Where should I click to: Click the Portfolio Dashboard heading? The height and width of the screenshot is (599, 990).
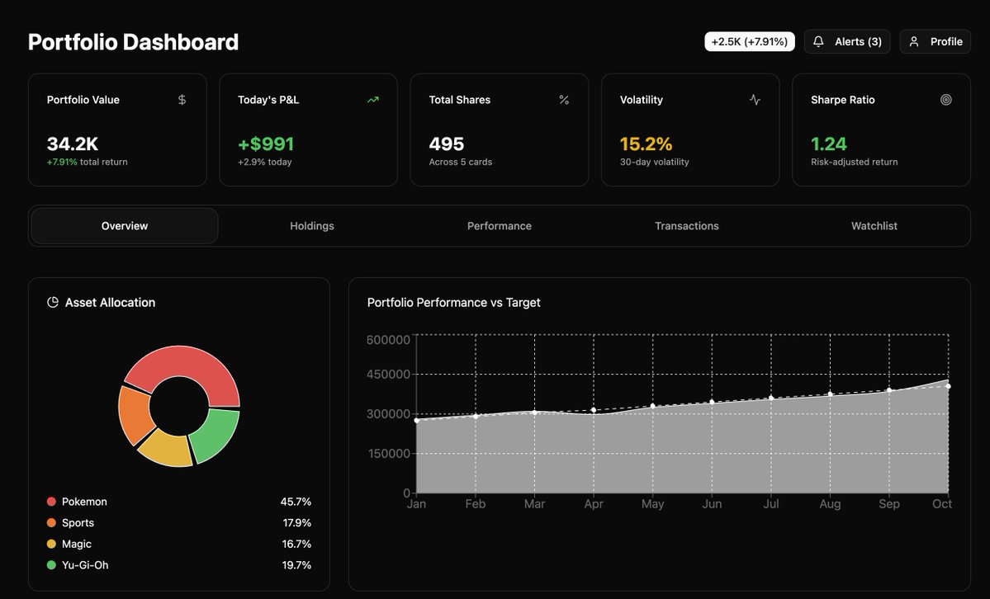click(x=133, y=41)
